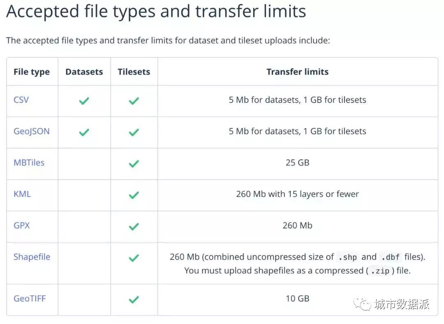Open the GeoJSON file type link
The width and height of the screenshot is (444, 324).
point(31,131)
